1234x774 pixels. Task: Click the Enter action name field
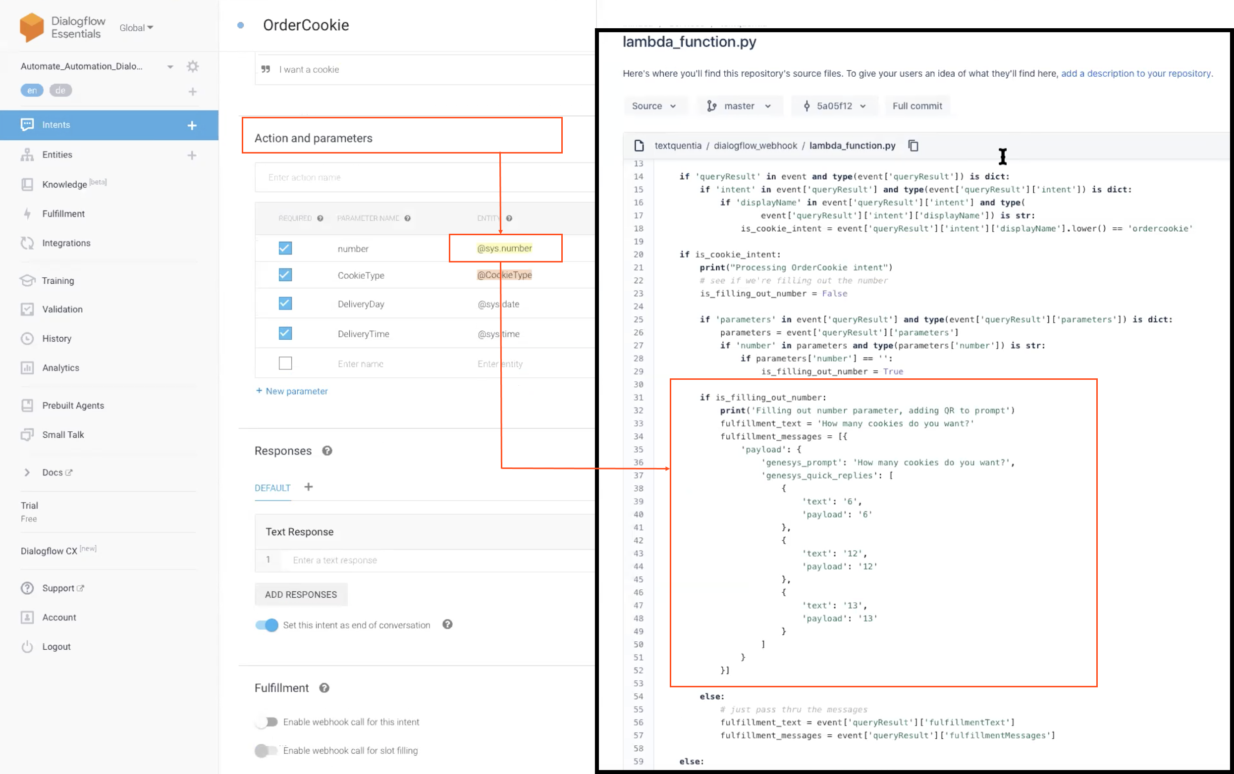[x=424, y=178]
